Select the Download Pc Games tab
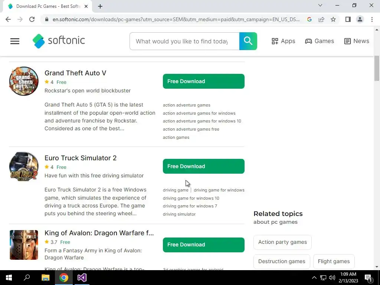Screen dimensions: 380x285 [47, 6]
